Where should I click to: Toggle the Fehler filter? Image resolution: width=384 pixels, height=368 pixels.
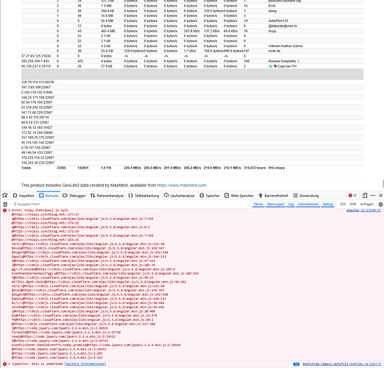point(258,204)
